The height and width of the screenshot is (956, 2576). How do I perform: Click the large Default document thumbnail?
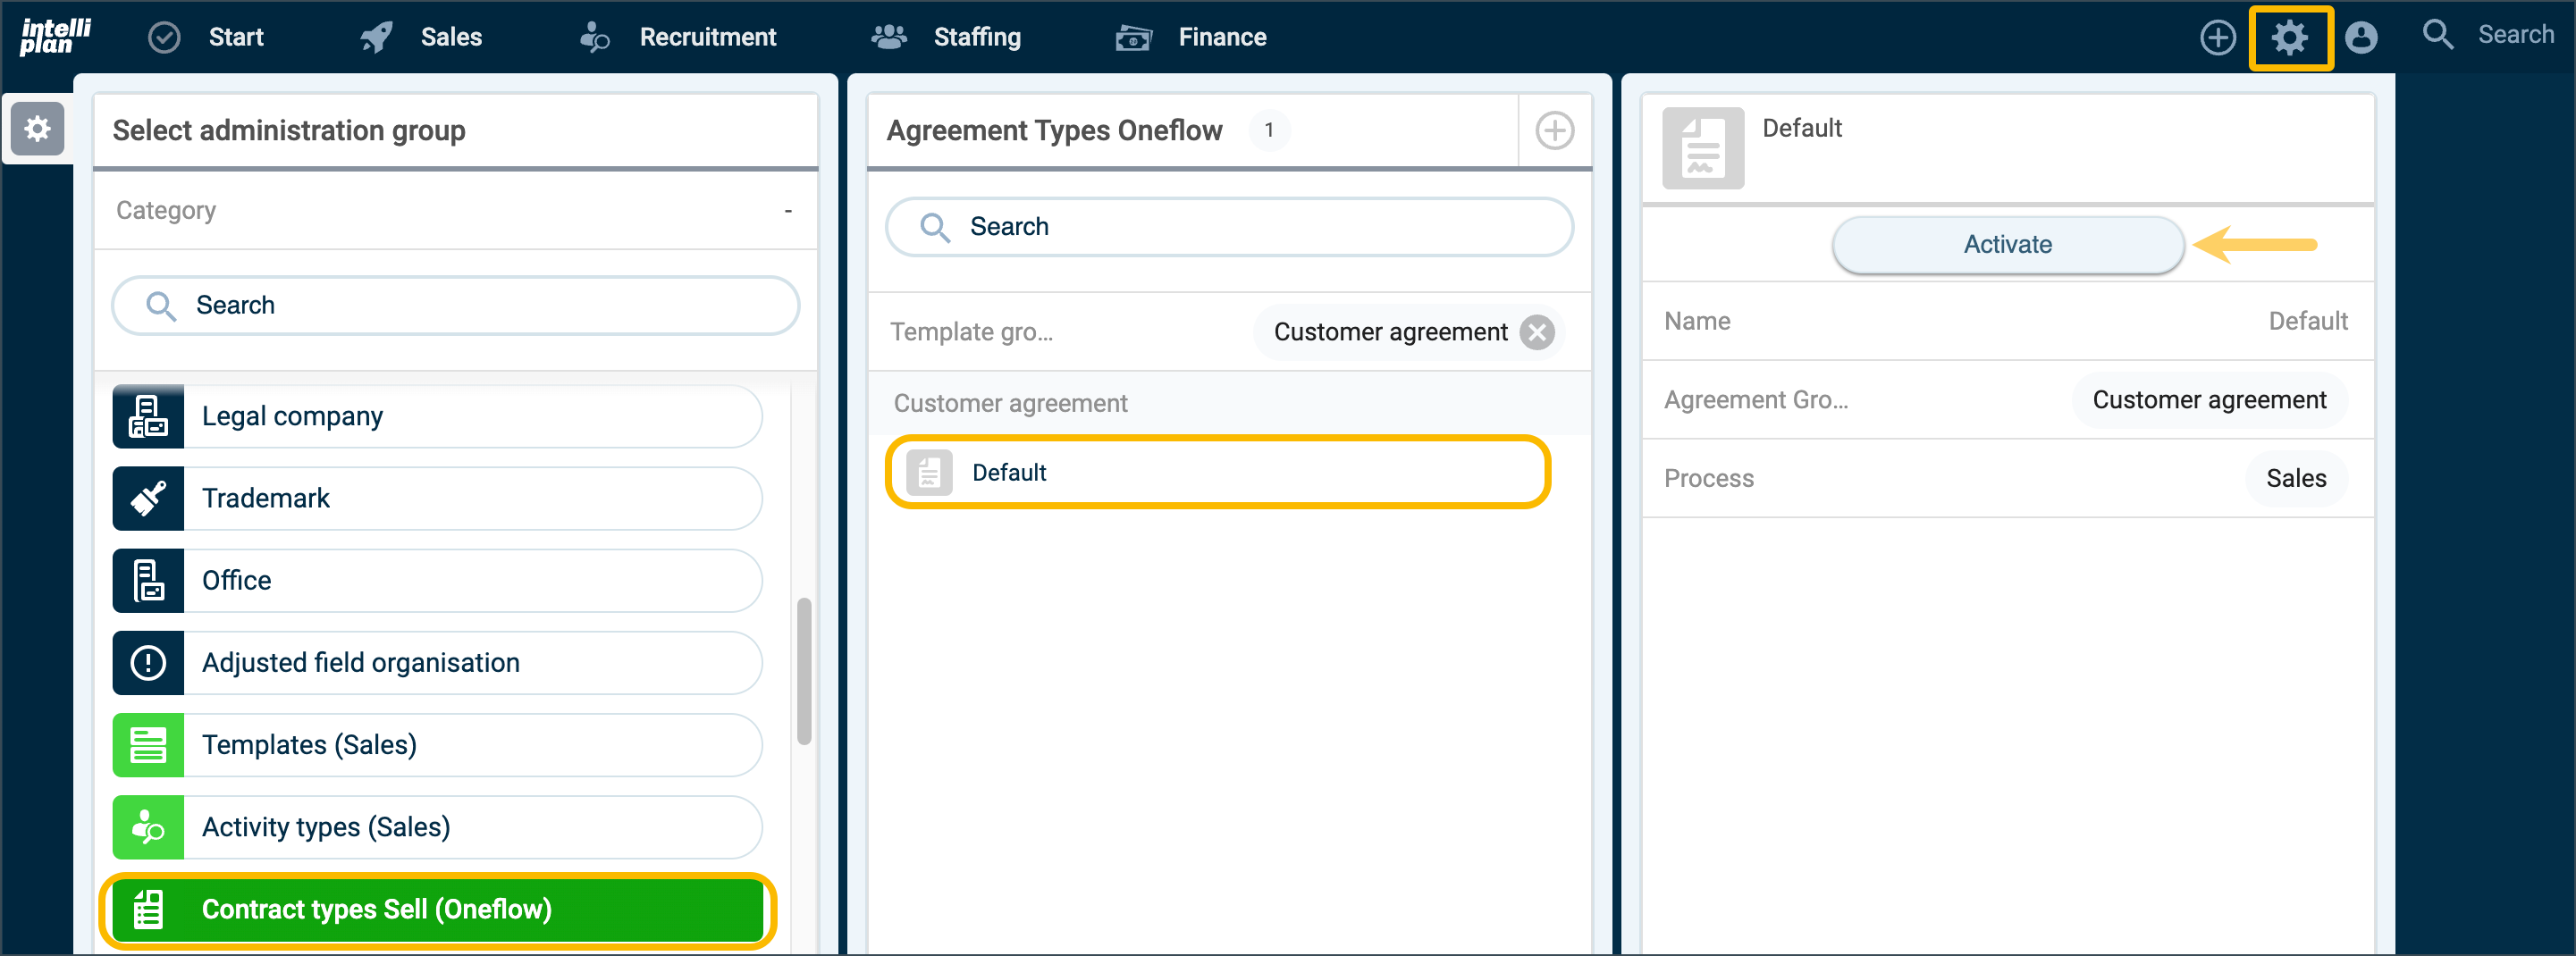pyautogui.click(x=1702, y=148)
